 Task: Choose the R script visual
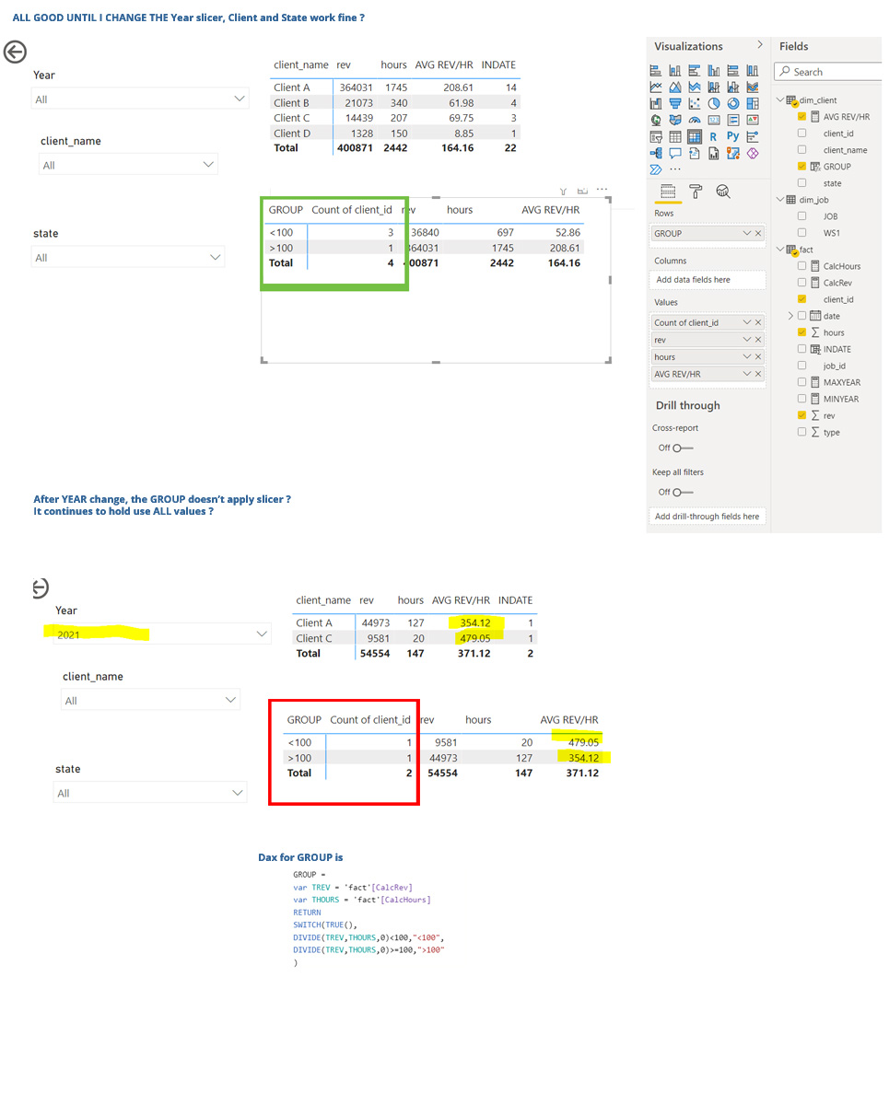714,136
